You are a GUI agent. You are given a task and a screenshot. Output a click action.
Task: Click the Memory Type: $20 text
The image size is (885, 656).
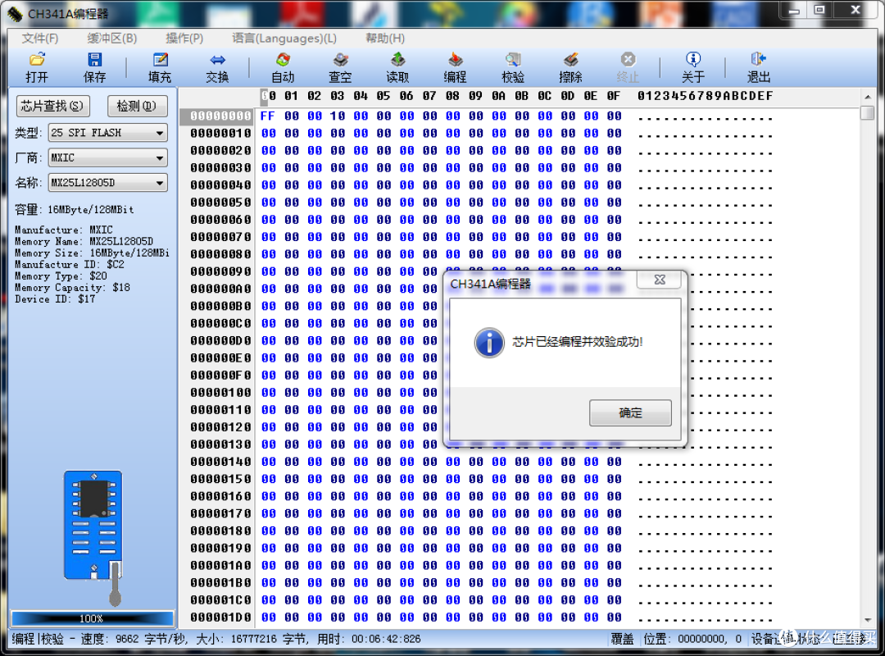[x=61, y=276]
